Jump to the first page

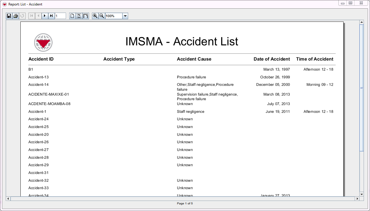coord(31,16)
